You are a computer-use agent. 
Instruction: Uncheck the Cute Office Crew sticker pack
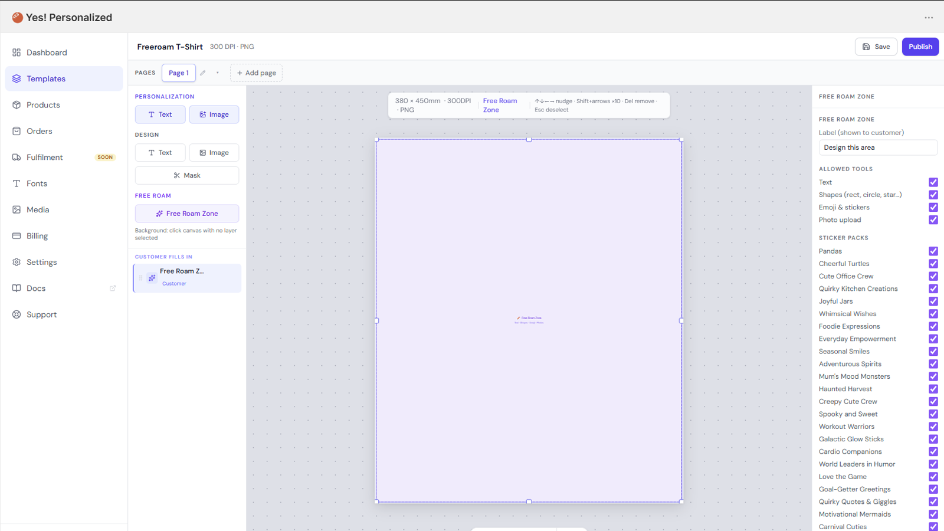point(933,276)
